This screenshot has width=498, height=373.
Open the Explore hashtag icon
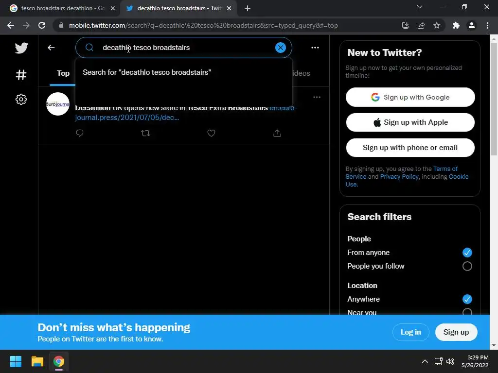21,75
